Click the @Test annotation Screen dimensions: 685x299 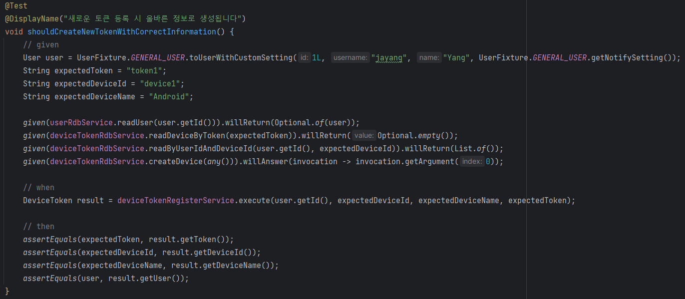coord(16,6)
